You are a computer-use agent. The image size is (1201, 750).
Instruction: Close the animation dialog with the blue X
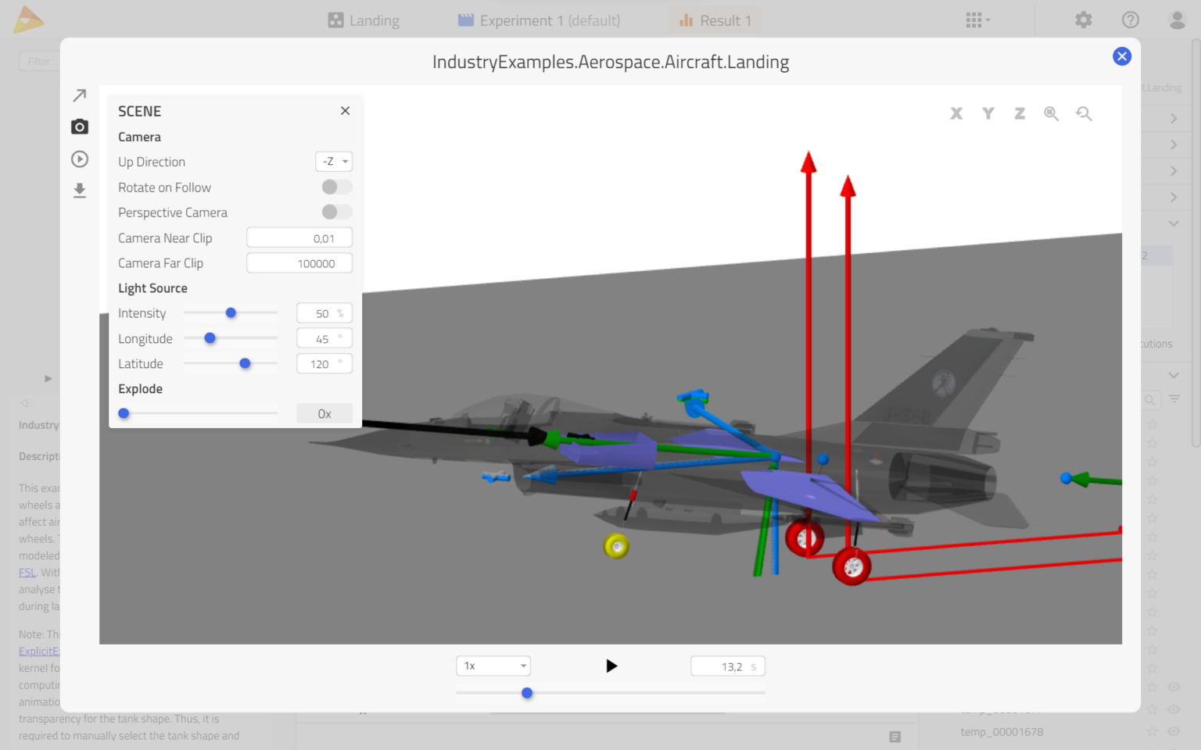coord(1122,56)
